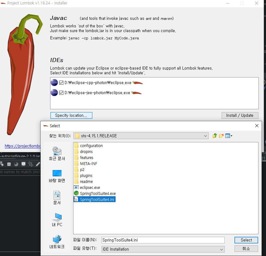Select the eclipsec.exe file
The height and width of the screenshot is (256, 266).
tap(90, 187)
